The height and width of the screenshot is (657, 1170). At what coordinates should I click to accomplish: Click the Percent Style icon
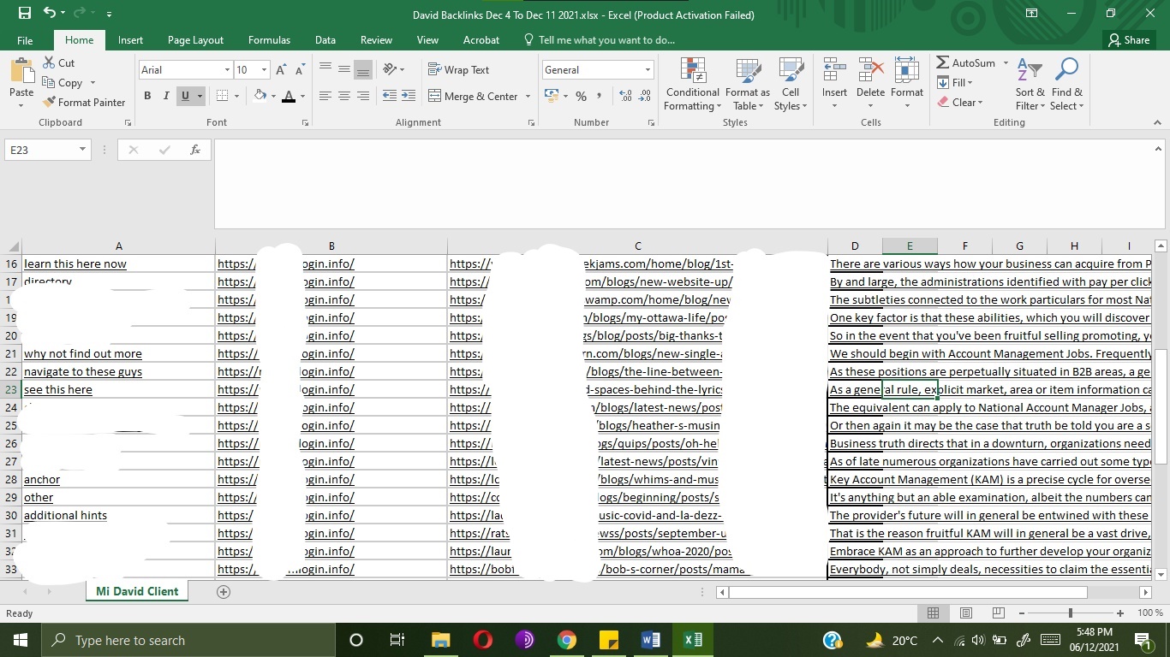pyautogui.click(x=581, y=97)
